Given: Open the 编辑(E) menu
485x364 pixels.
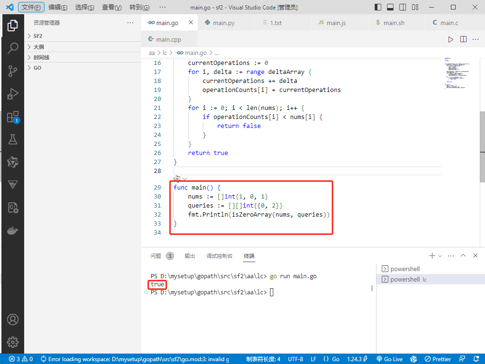Looking at the screenshot, I should pos(58,7).
